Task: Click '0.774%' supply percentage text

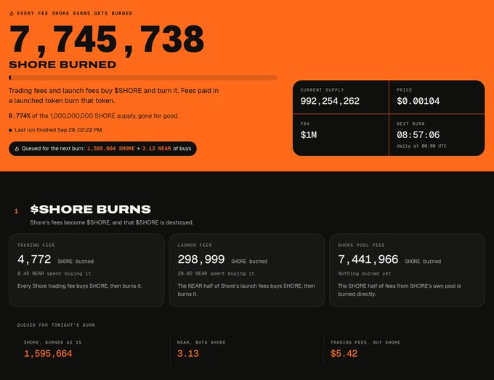Action: click(20, 116)
